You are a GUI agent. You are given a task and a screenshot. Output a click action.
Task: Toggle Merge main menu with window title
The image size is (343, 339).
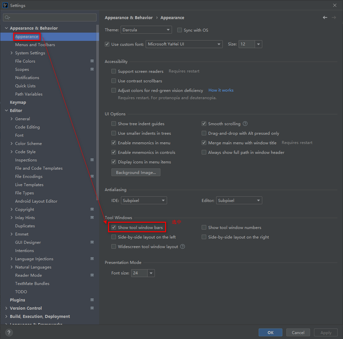pos(204,143)
